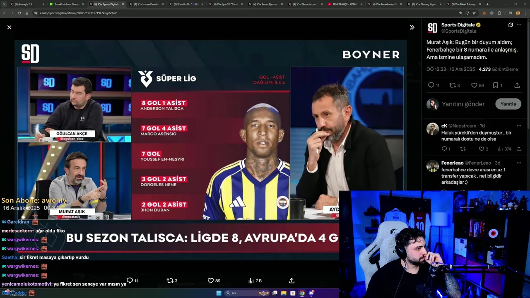530x298 pixels.
Task: Bookmark page with star icon
Action: [x=474, y=13]
